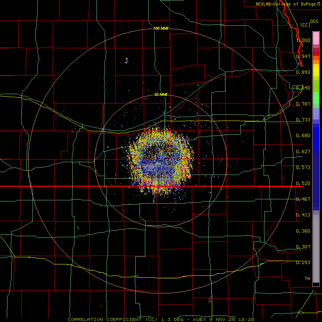Click the 0.893 legend value
322x322 pixels.
(303, 72)
